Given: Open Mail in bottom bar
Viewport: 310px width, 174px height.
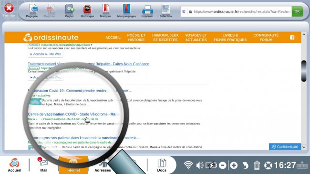Looking at the screenshot, I should 44,165.
